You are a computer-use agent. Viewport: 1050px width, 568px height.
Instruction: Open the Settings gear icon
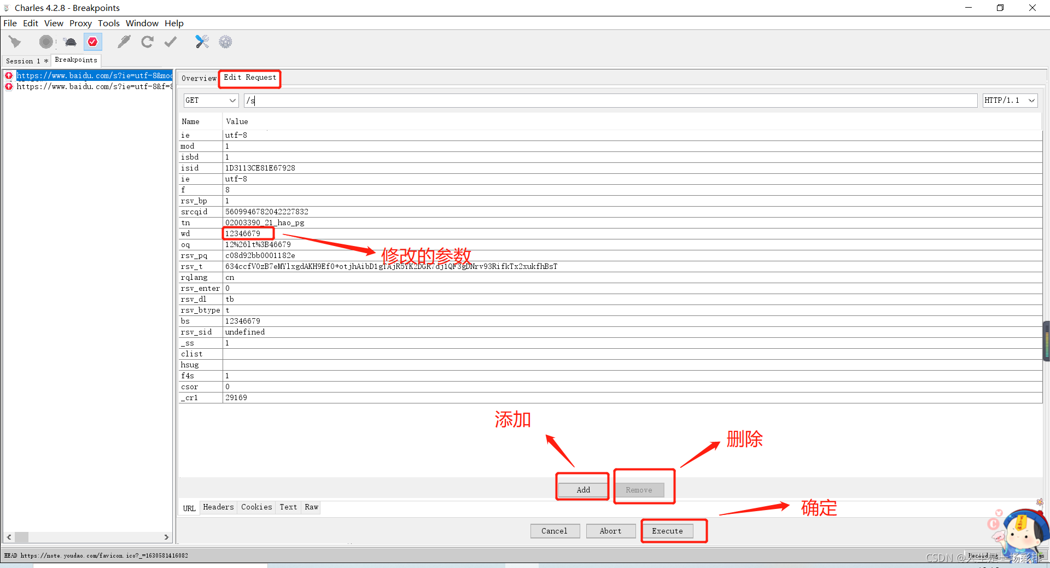pyautogui.click(x=225, y=42)
